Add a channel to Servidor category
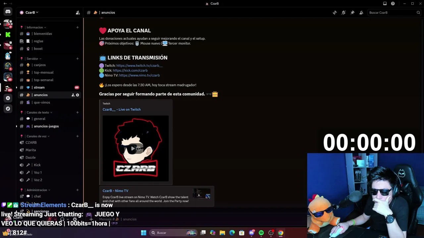424x238 pixels. [78, 59]
